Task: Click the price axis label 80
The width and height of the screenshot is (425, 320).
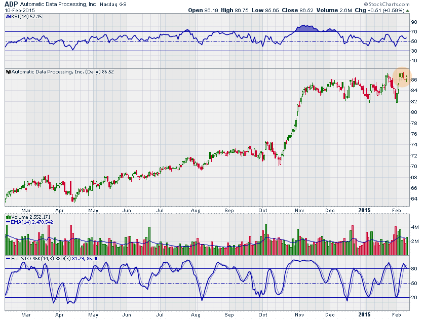Action: (414, 112)
